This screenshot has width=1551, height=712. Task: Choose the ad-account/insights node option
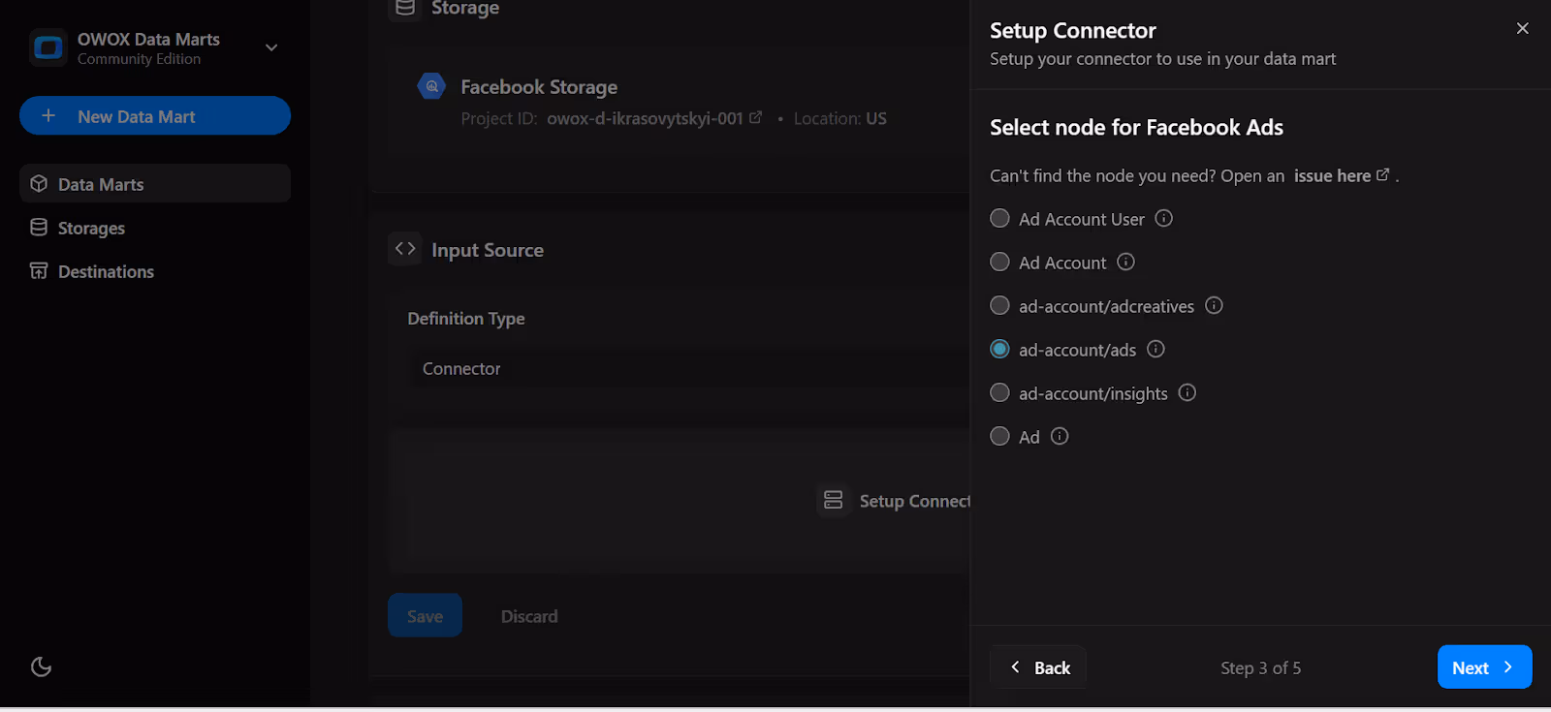point(999,393)
